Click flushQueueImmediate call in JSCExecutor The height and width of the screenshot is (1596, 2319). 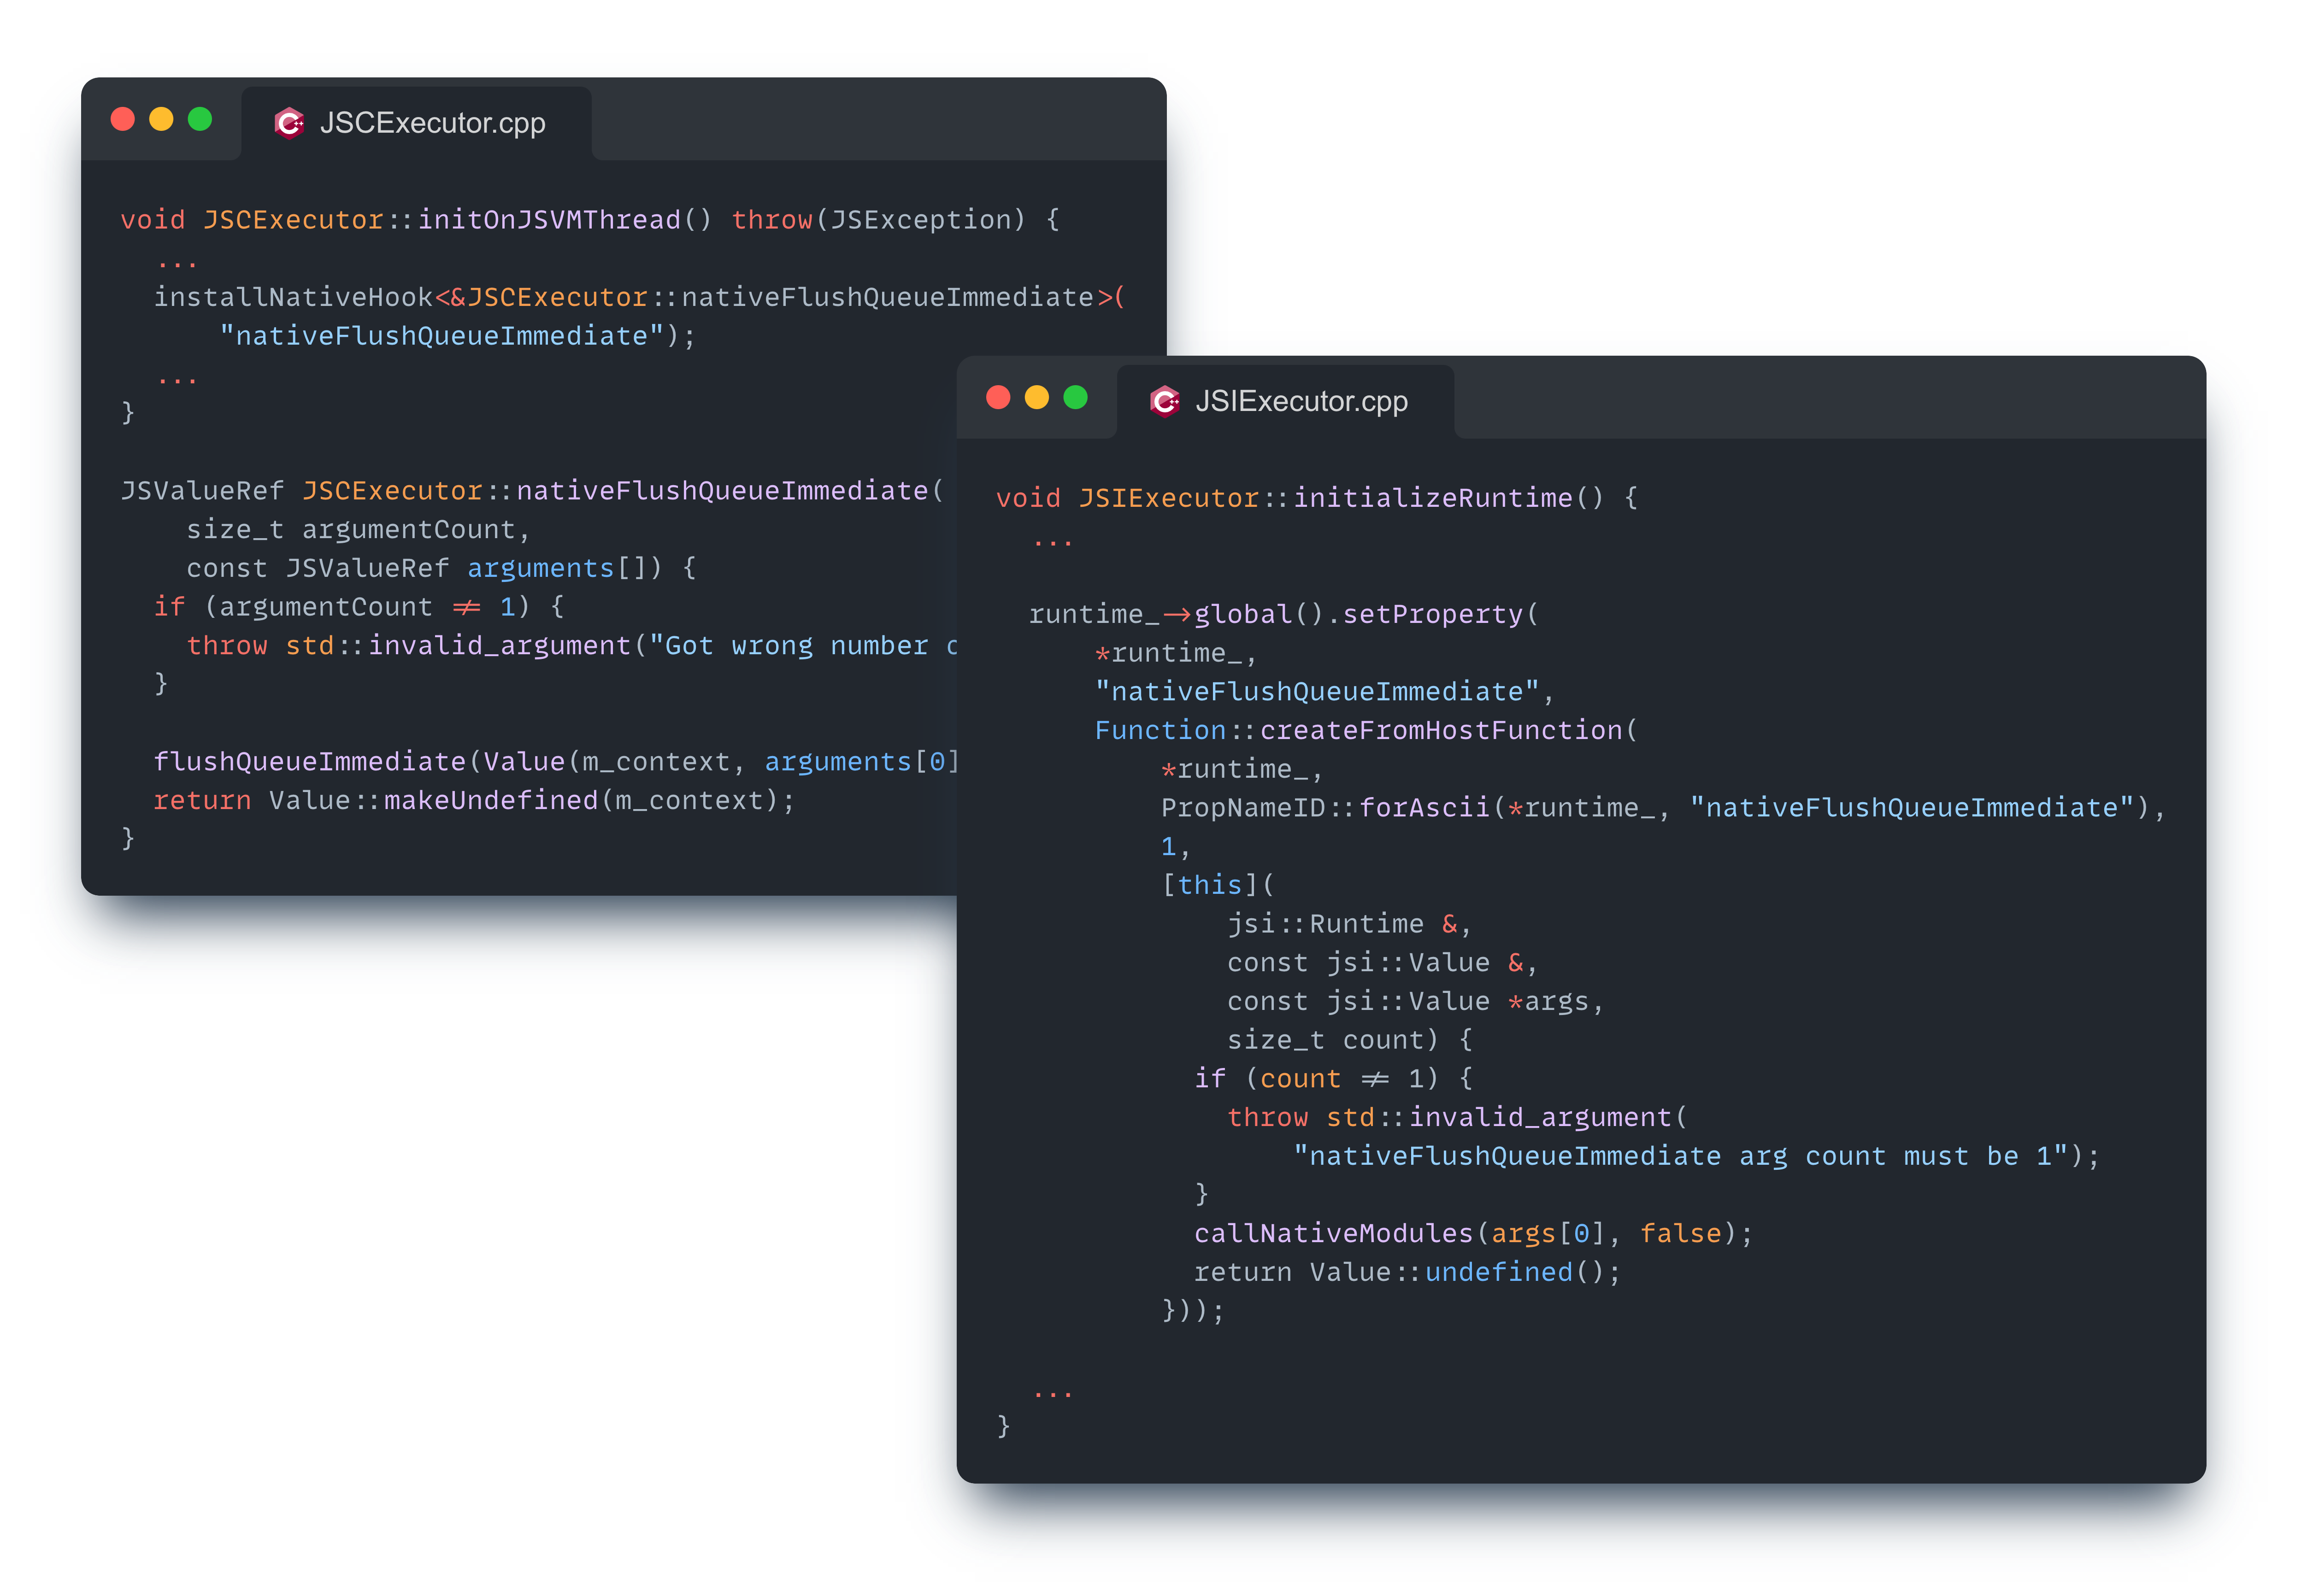coord(310,762)
